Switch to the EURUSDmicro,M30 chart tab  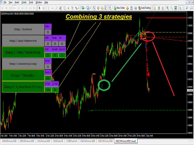tap(9, 141)
